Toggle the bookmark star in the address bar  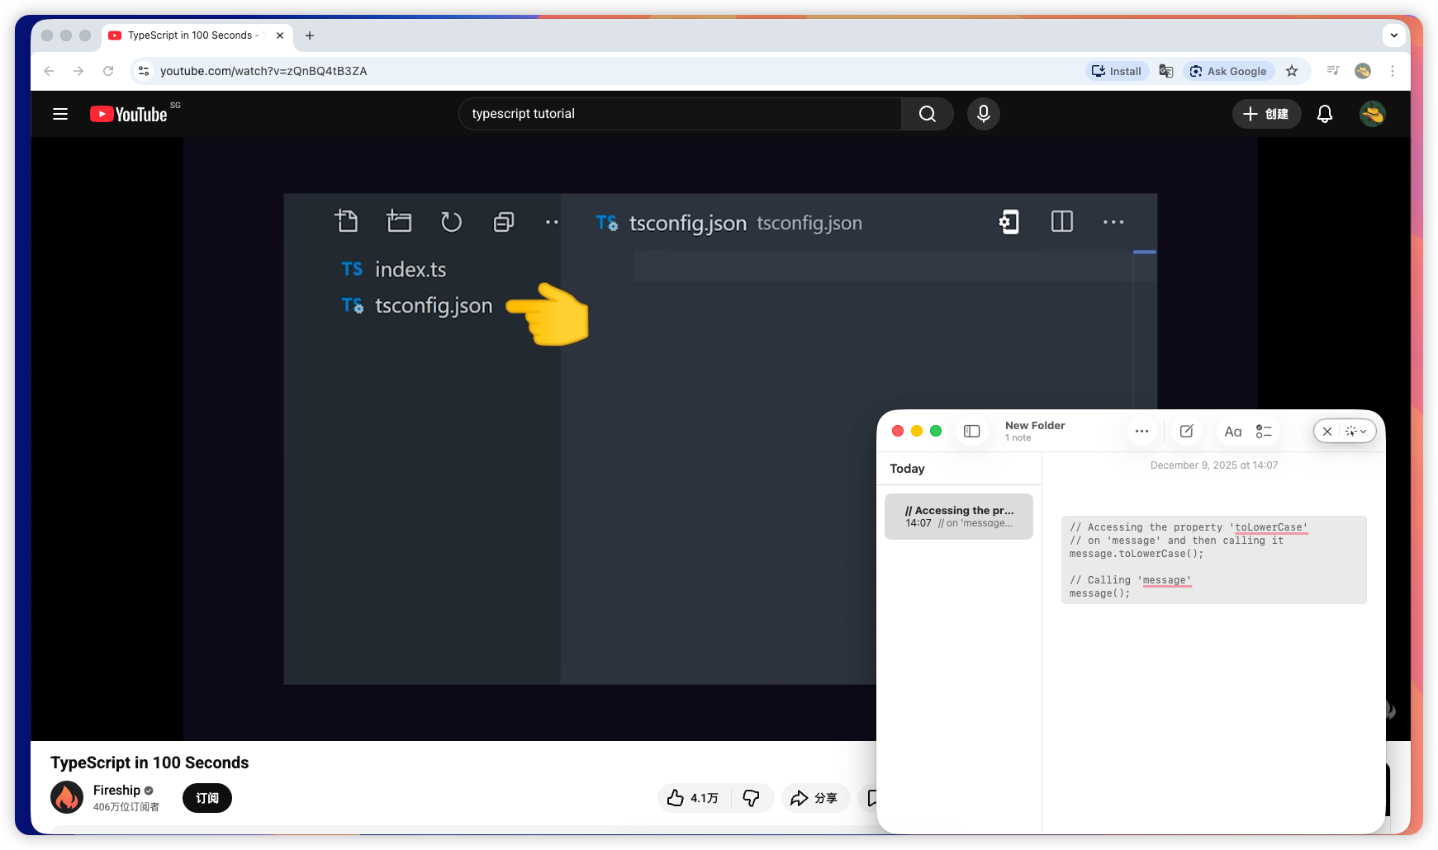click(x=1293, y=71)
